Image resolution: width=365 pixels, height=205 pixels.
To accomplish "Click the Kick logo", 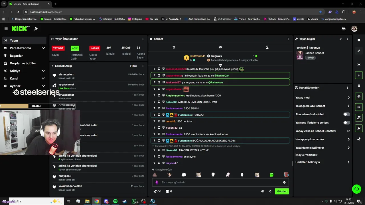I will [x=21, y=28].
